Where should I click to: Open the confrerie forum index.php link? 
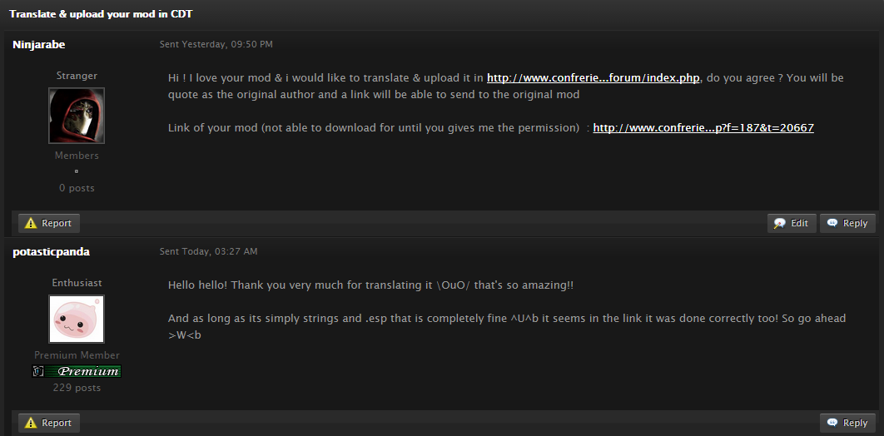pos(593,77)
